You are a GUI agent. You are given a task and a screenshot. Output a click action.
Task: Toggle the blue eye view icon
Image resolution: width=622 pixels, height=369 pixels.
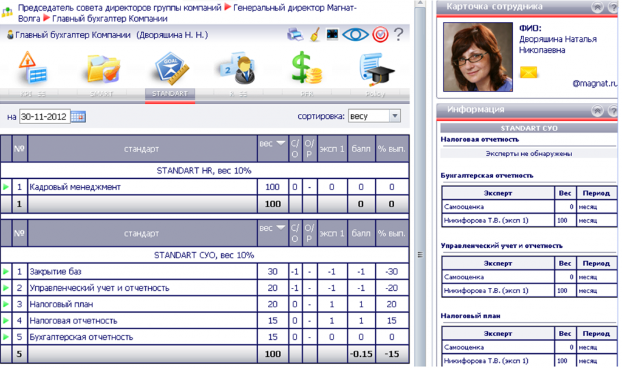[x=355, y=35]
